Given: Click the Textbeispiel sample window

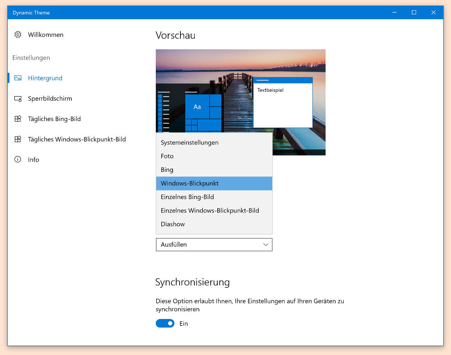Looking at the screenshot, I should pos(283,102).
